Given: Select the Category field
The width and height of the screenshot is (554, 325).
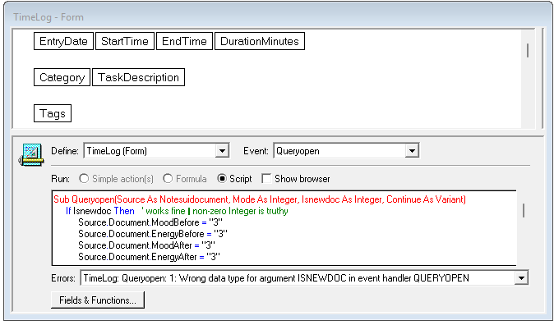Looking at the screenshot, I should 62,77.
